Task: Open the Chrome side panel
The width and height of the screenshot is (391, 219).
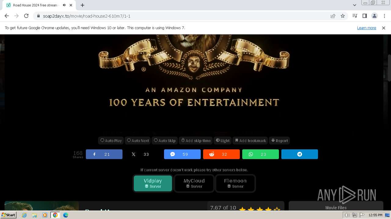Action: tap(364, 16)
